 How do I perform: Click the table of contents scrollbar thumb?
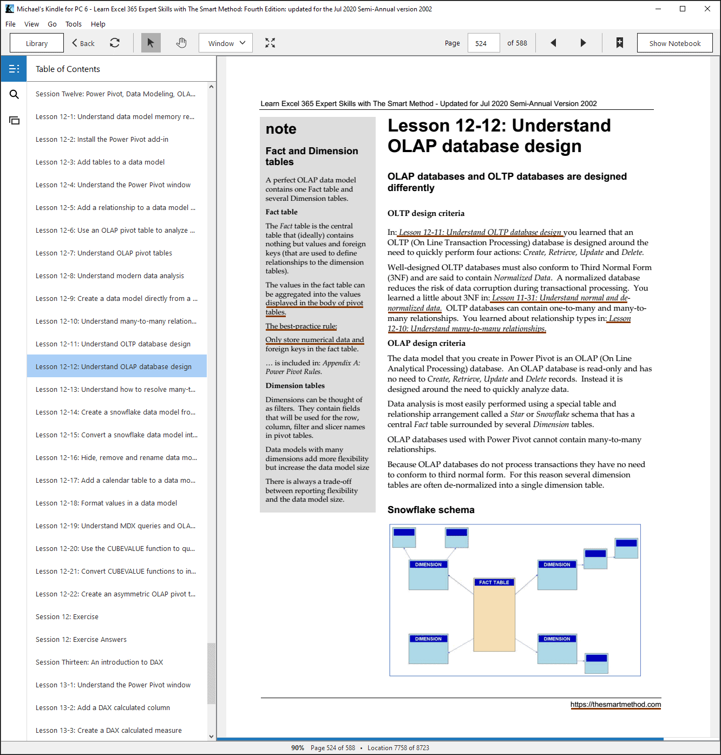(211, 673)
